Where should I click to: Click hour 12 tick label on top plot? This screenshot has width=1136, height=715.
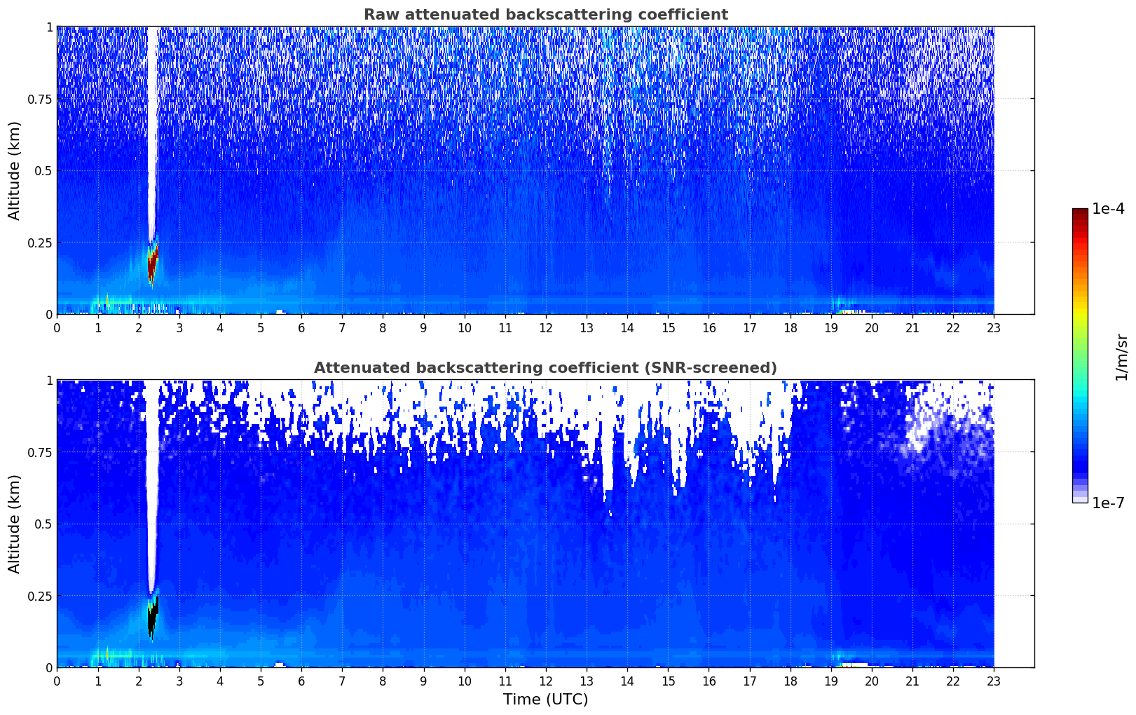tap(545, 327)
